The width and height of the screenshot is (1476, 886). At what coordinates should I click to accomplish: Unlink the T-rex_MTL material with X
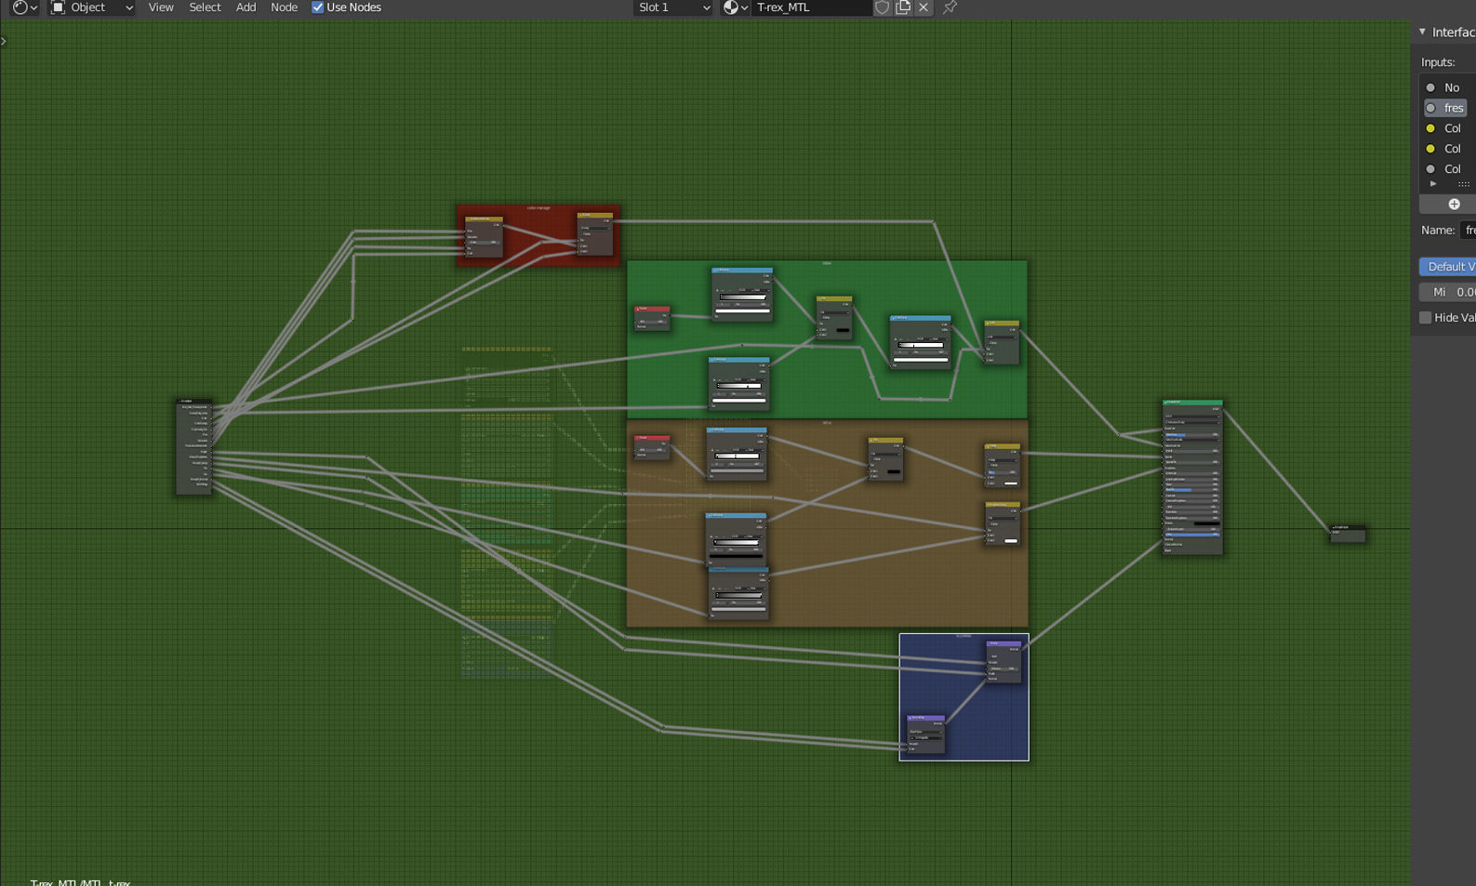coord(923,7)
